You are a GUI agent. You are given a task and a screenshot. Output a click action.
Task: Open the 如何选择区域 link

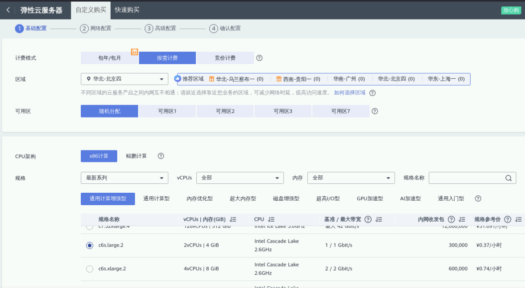click(x=350, y=93)
